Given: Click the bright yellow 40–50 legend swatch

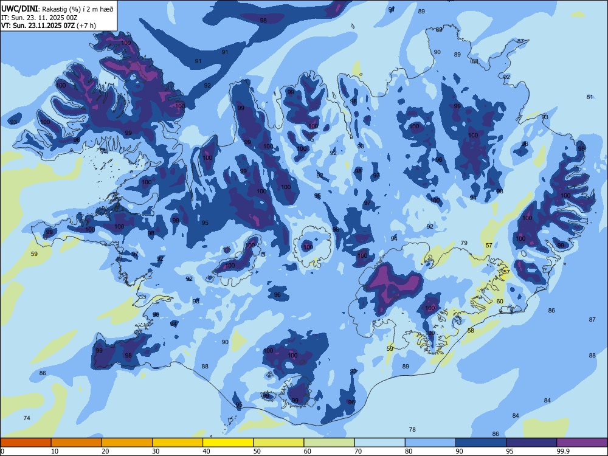Looking at the screenshot, I should (228, 443).
